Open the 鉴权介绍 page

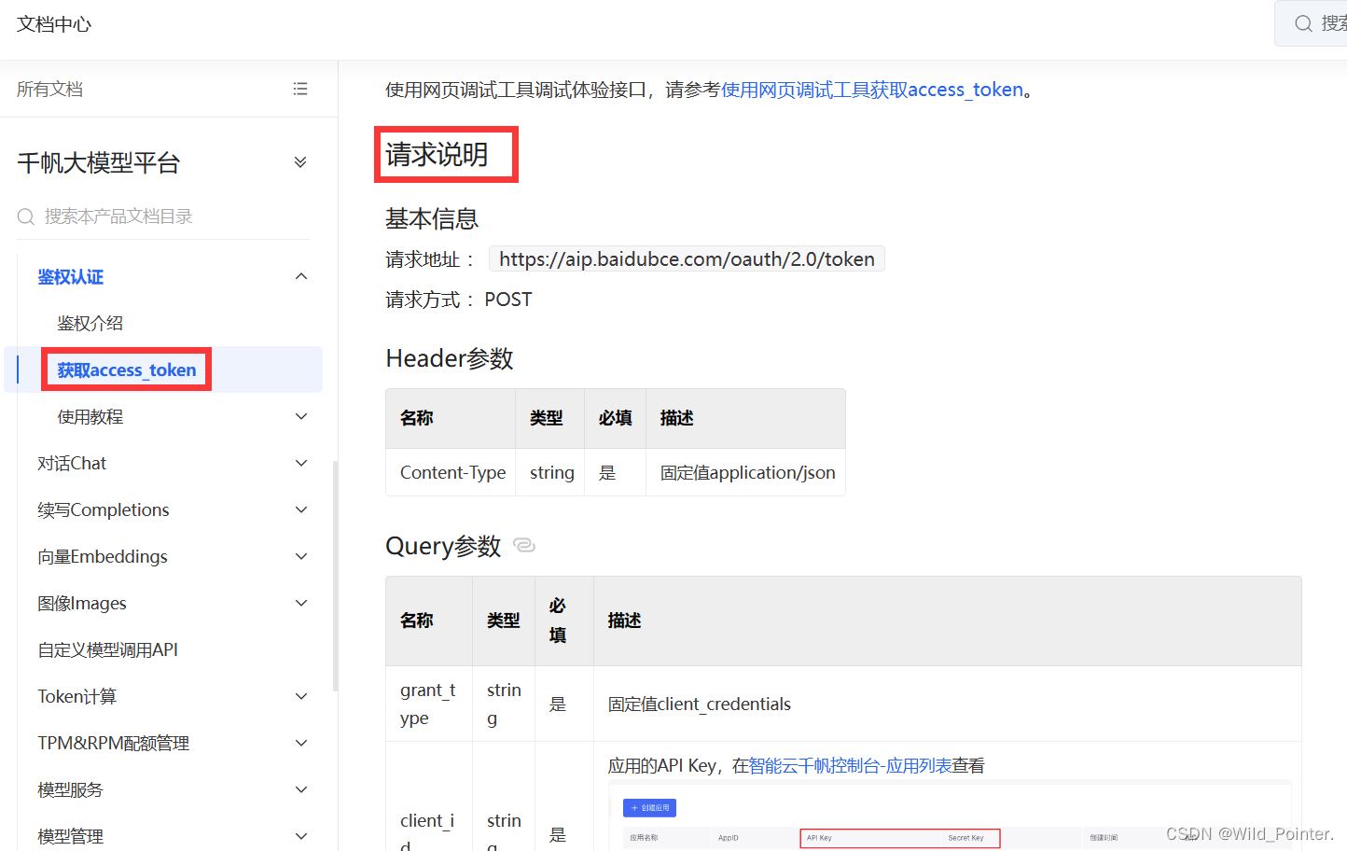tap(90, 323)
